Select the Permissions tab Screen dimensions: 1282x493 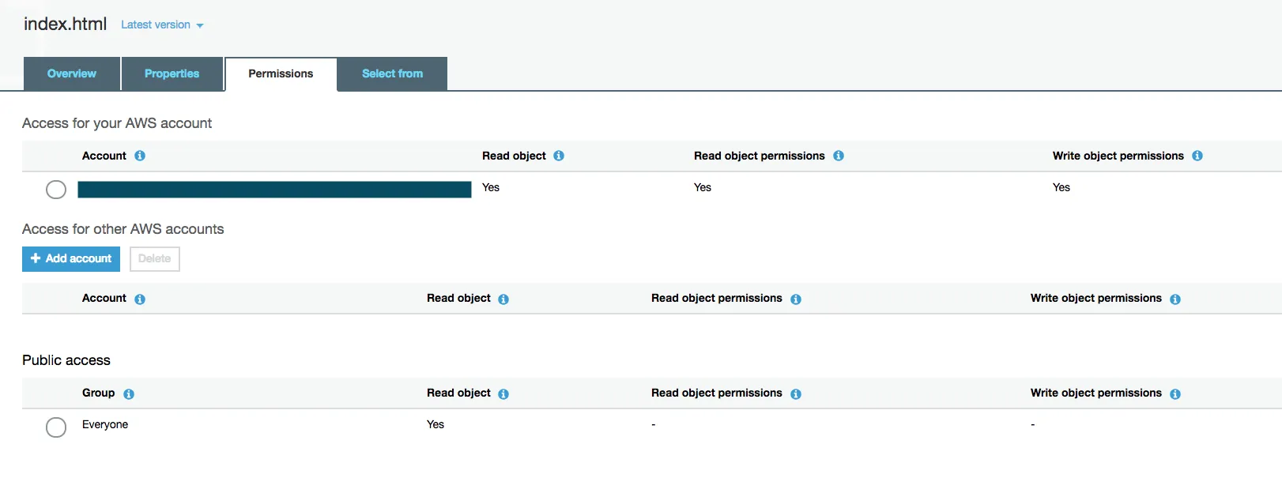point(281,74)
